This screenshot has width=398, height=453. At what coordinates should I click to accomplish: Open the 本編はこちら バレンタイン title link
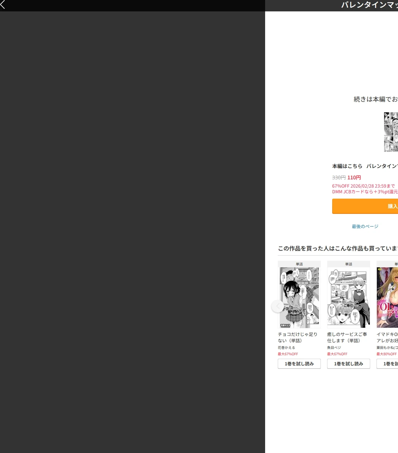365,166
